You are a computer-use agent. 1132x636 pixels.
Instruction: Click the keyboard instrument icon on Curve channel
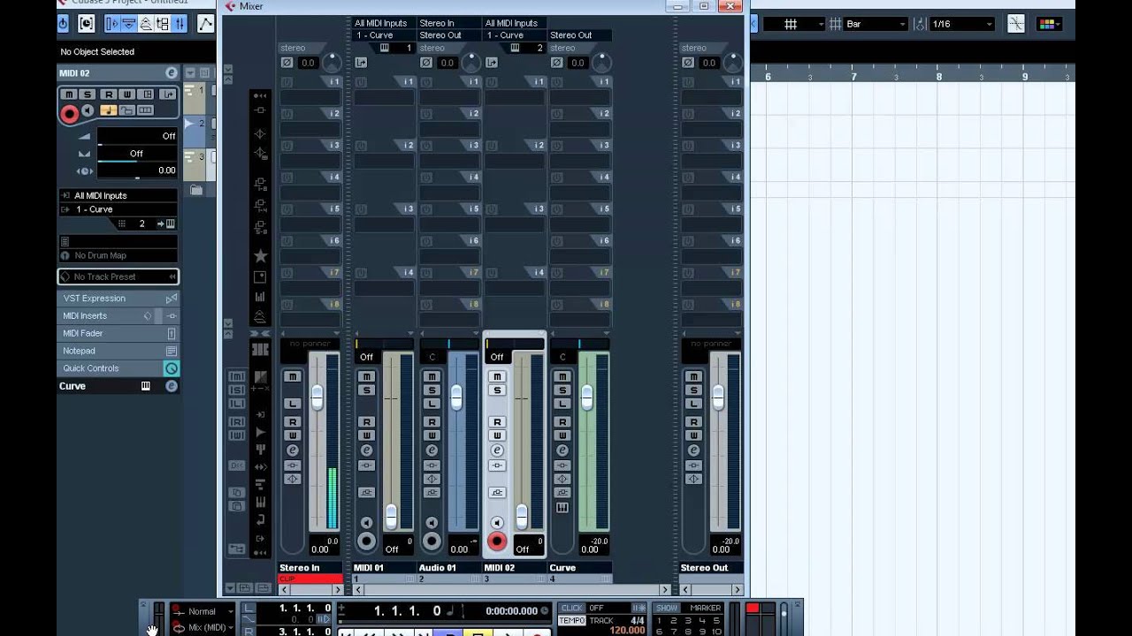click(562, 508)
